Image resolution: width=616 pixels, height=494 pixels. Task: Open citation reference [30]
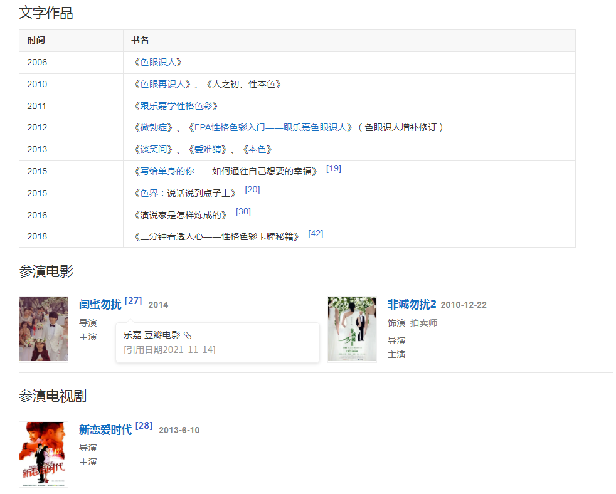tap(243, 211)
